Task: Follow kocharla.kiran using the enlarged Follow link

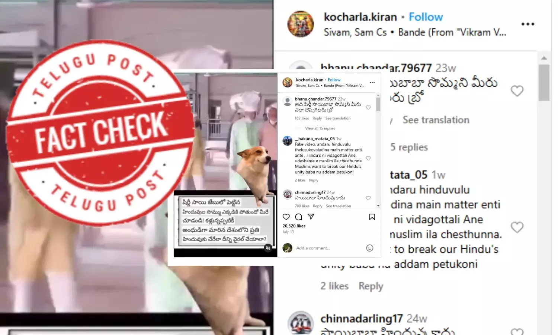Action: point(426,17)
